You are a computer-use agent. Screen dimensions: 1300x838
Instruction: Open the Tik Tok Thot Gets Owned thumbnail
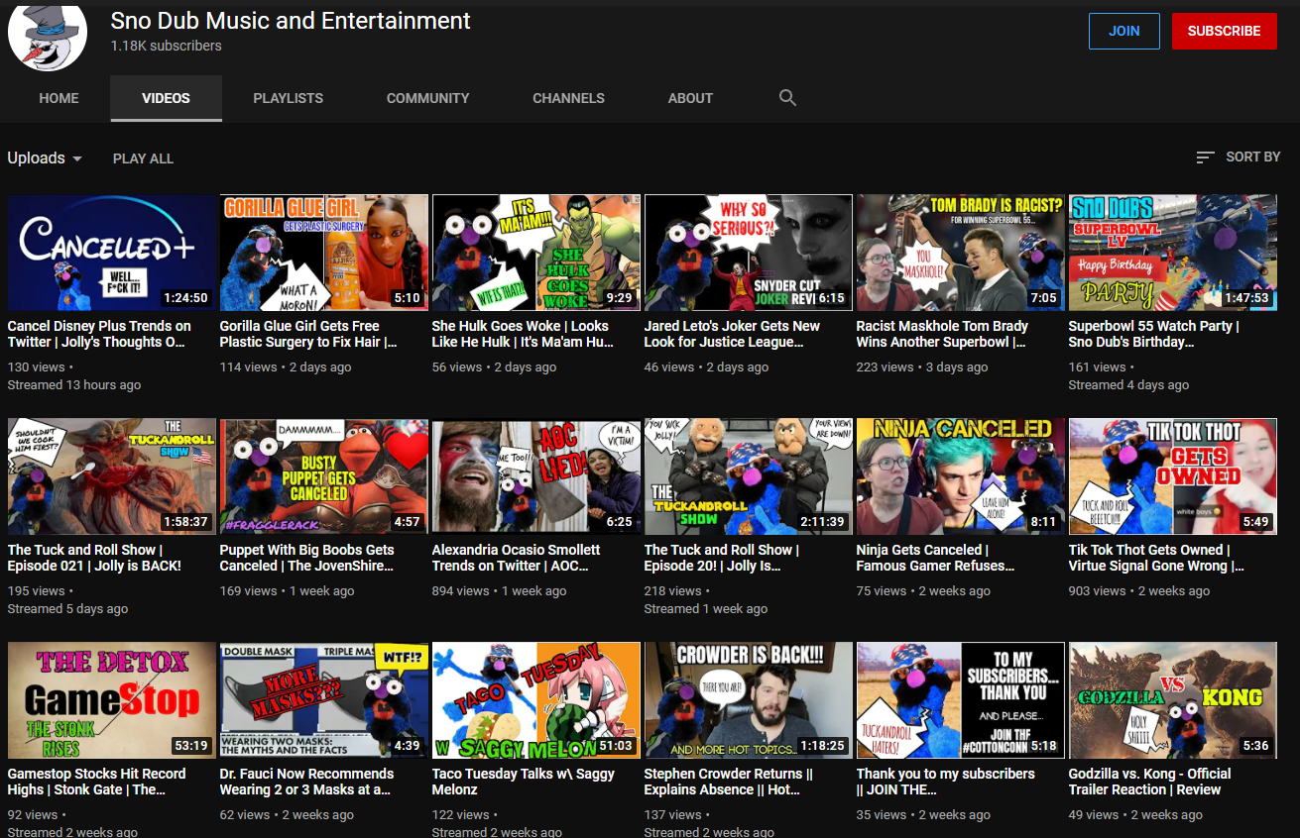pos(1173,476)
